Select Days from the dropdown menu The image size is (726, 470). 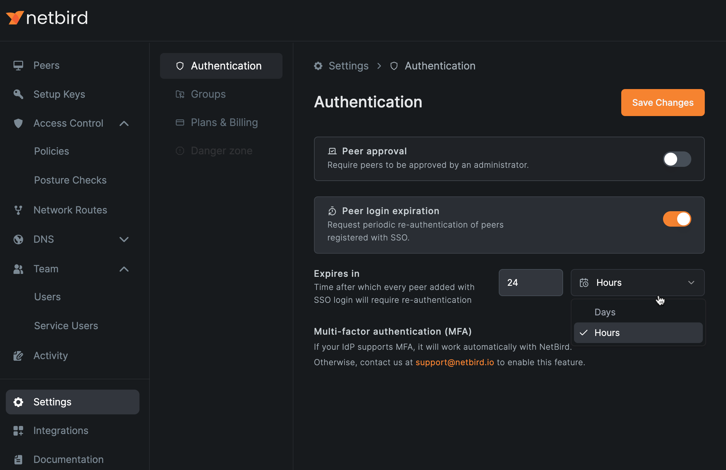coord(605,312)
